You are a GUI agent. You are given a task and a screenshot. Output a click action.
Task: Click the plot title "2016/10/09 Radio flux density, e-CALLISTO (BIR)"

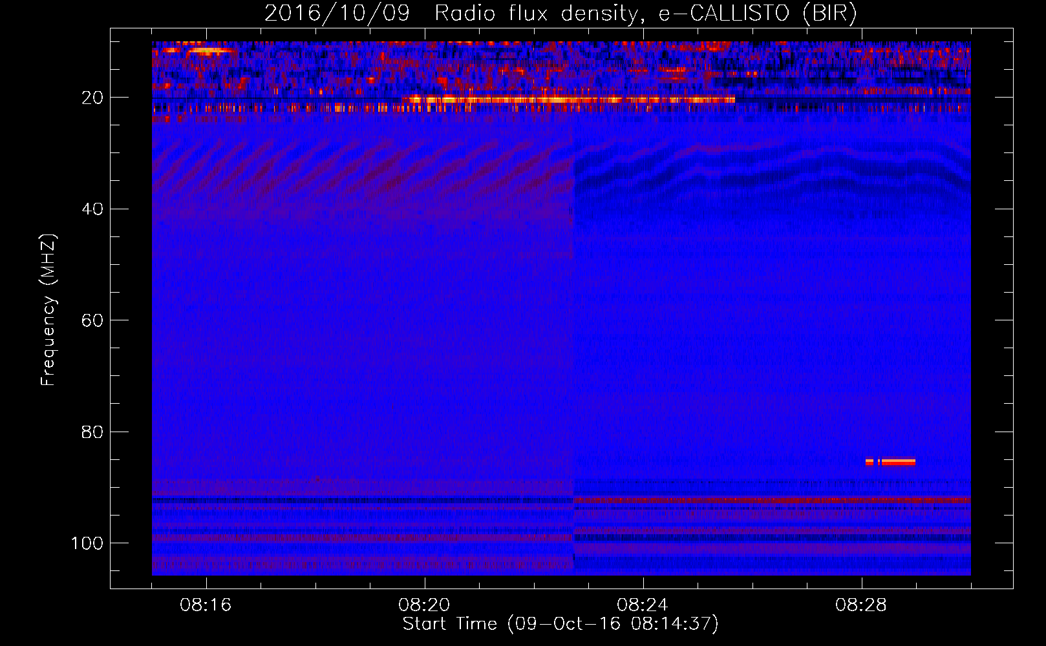point(560,14)
